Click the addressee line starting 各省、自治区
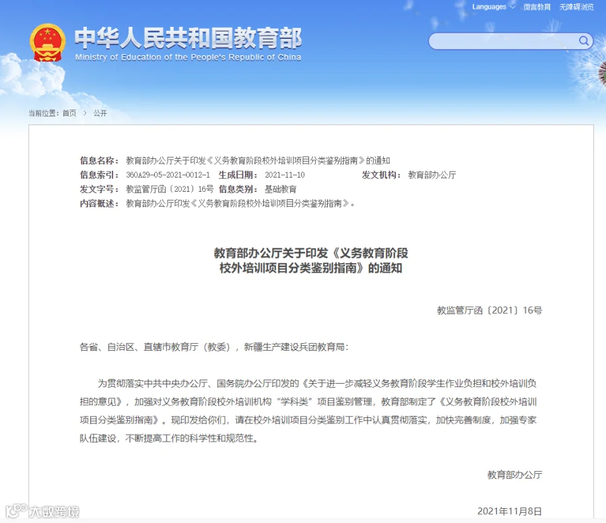The image size is (606, 523). tap(213, 347)
